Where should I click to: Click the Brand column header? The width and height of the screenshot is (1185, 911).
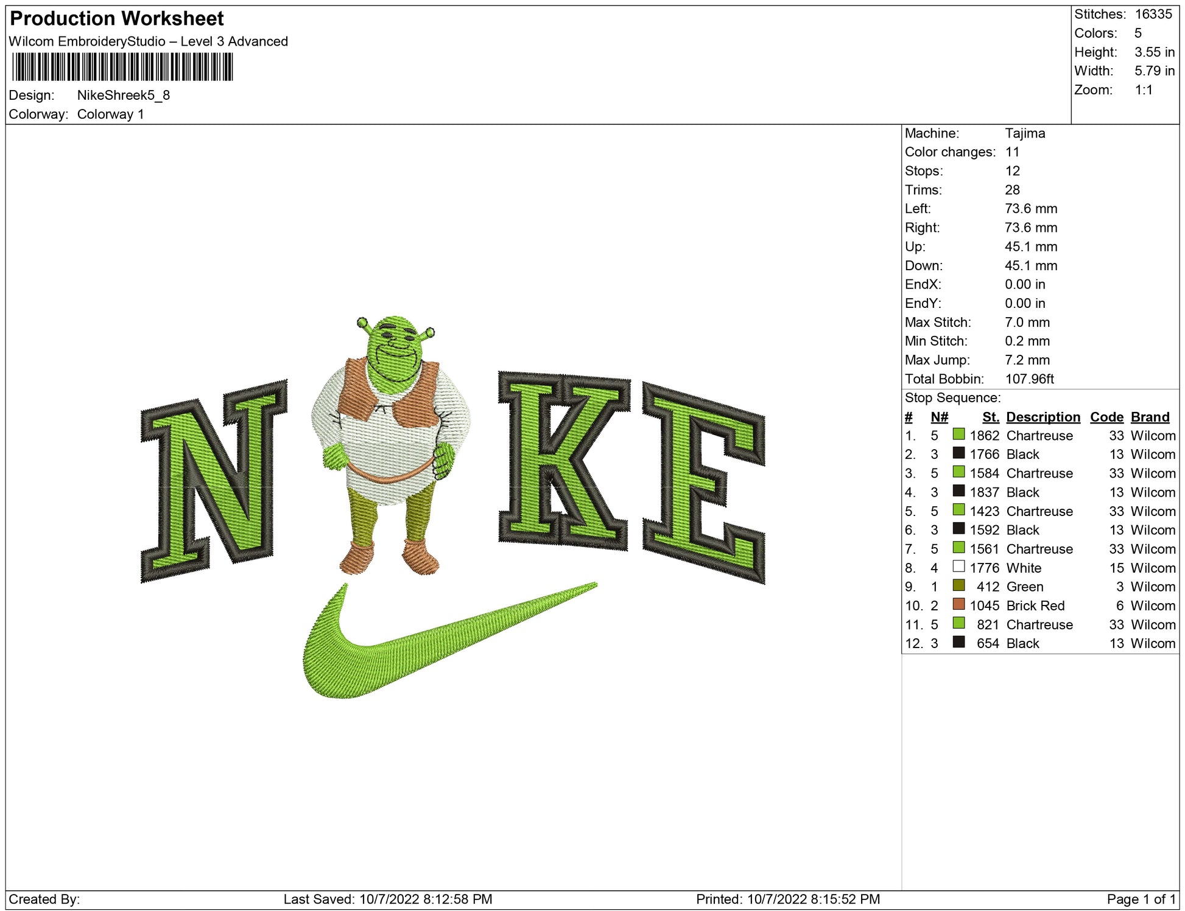point(1150,417)
